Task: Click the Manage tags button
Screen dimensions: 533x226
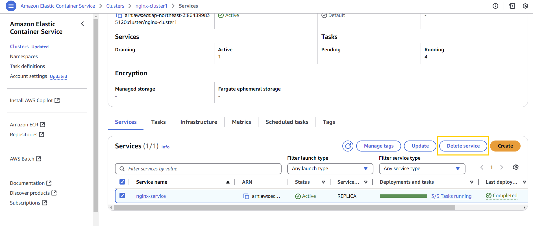Action: tap(379, 146)
